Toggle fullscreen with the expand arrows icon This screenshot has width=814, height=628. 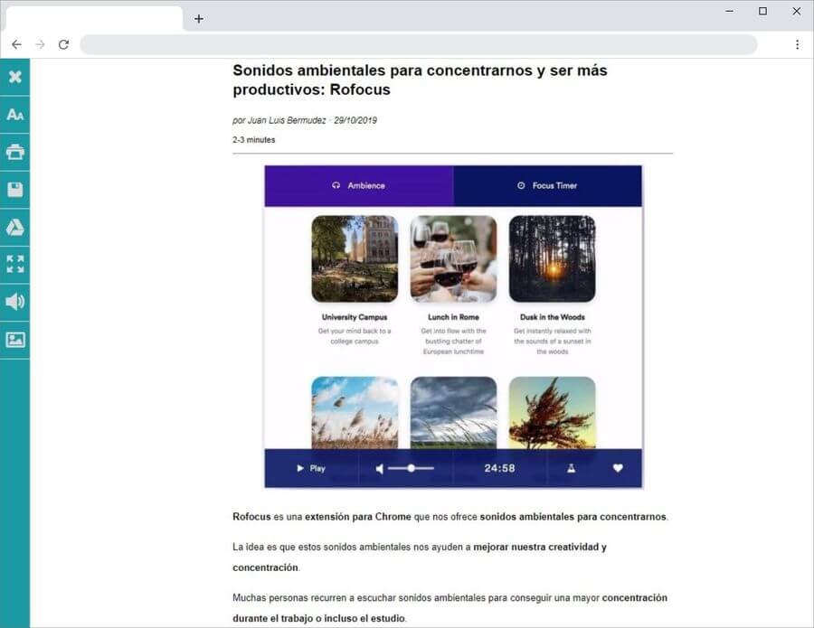[15, 265]
